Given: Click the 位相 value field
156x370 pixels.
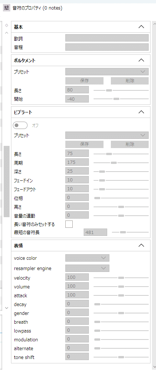Looking at the screenshot, I should pyautogui.click(x=77, y=197).
